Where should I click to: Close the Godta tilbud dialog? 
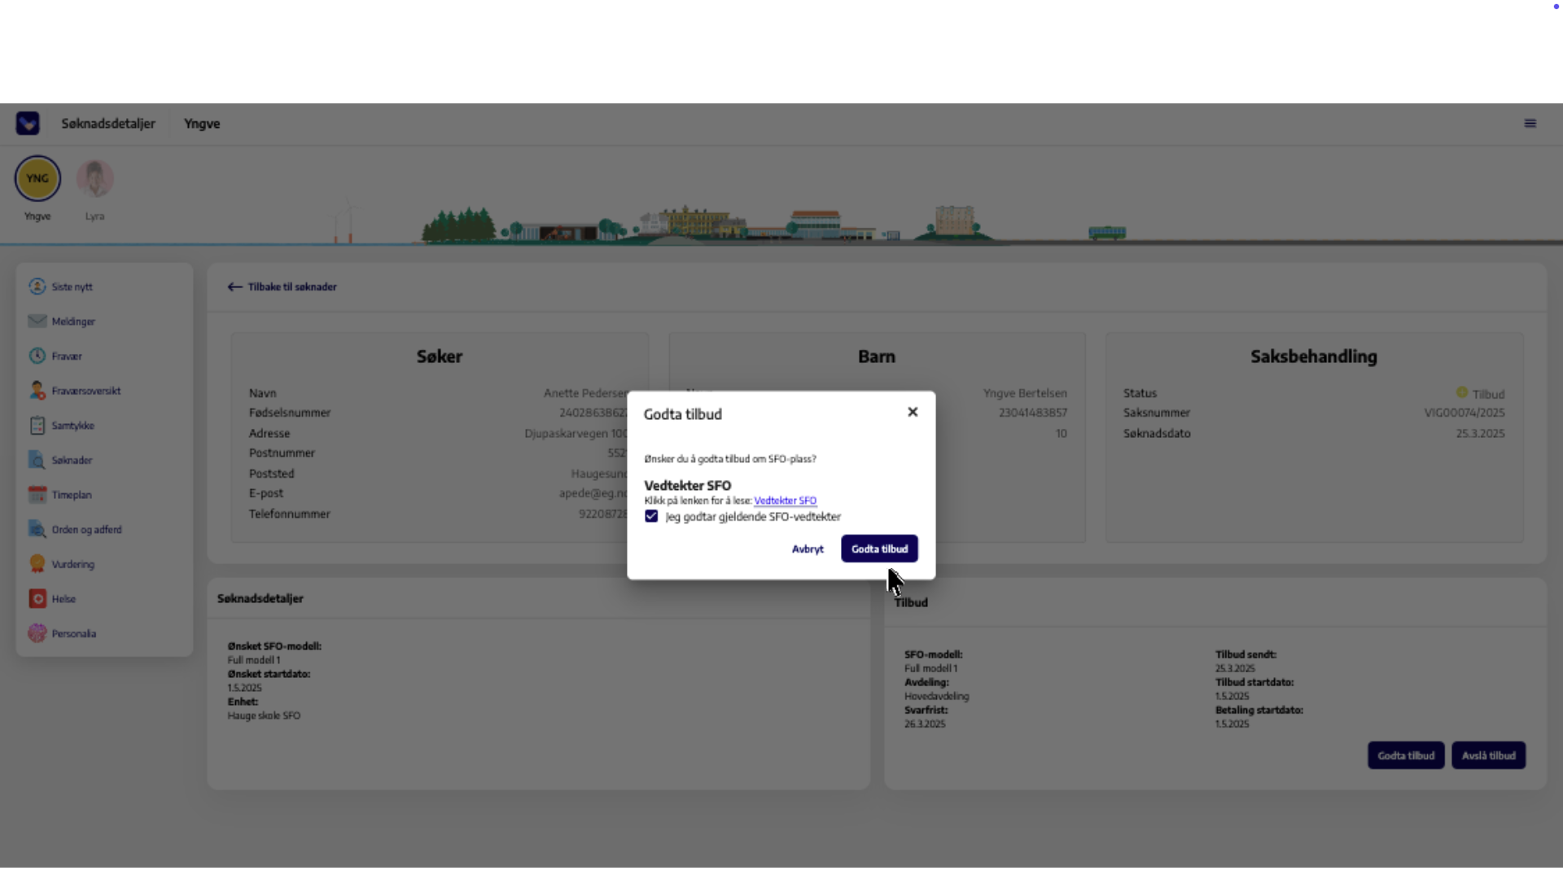coord(913,413)
